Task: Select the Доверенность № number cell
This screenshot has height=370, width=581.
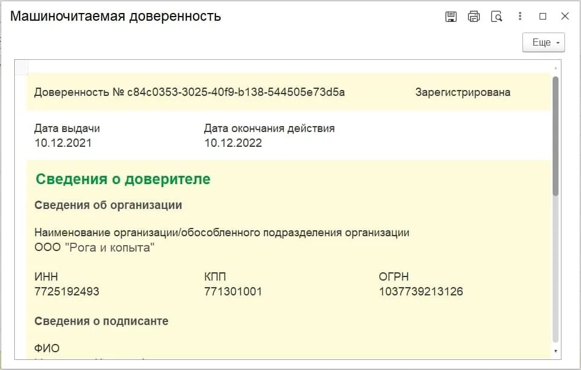Action: pos(189,92)
